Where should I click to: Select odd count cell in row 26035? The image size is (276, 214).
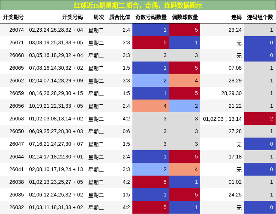[x=151, y=195]
